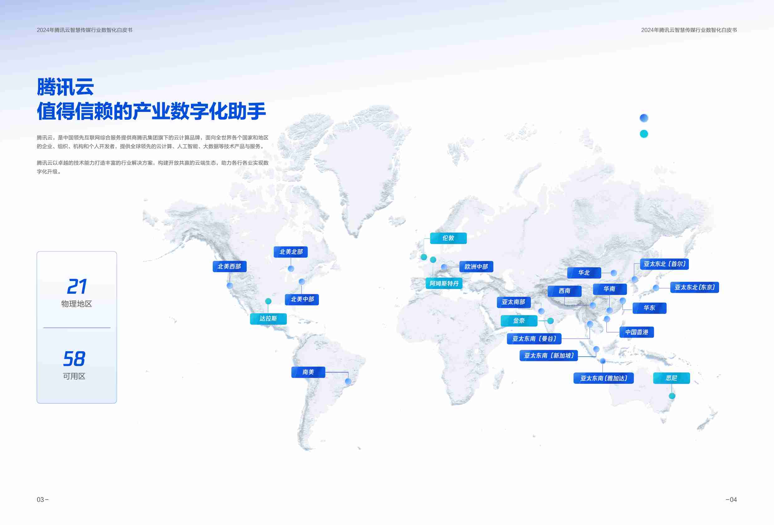Click the left header 2024年腾讯云智慧传媒行业数智化白皮书
Image resolution: width=774 pixels, height=525 pixels.
85,30
